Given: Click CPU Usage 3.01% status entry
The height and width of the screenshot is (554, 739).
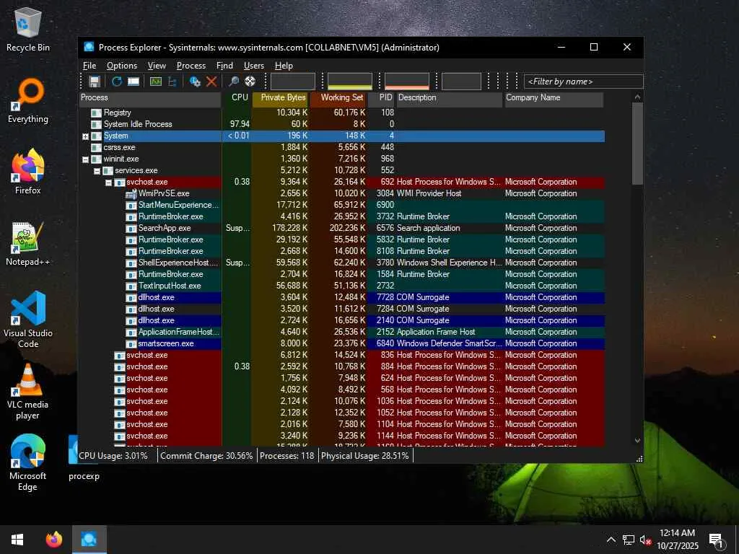Looking at the screenshot, I should (x=113, y=456).
